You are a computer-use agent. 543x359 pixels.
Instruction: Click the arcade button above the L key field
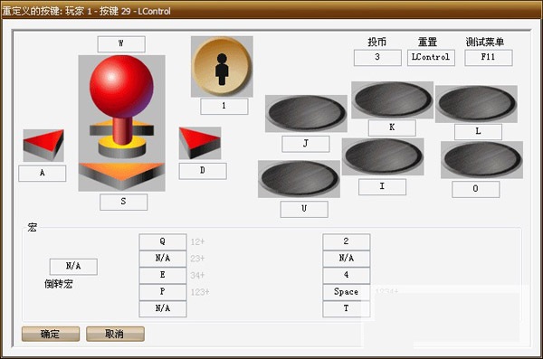pos(476,104)
